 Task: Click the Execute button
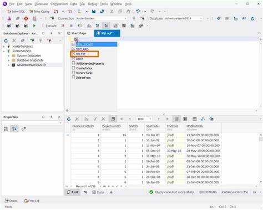coord(49,25)
